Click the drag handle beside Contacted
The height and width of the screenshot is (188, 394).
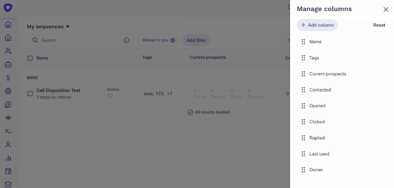click(x=303, y=90)
